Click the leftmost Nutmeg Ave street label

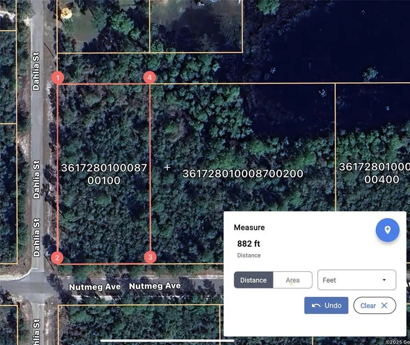pyautogui.click(x=94, y=287)
